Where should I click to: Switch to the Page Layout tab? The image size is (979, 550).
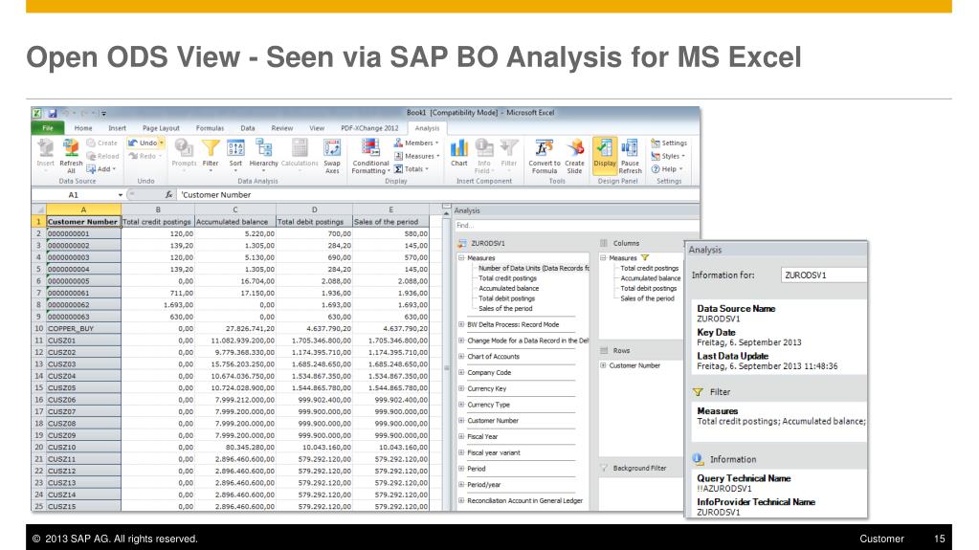[x=161, y=128]
